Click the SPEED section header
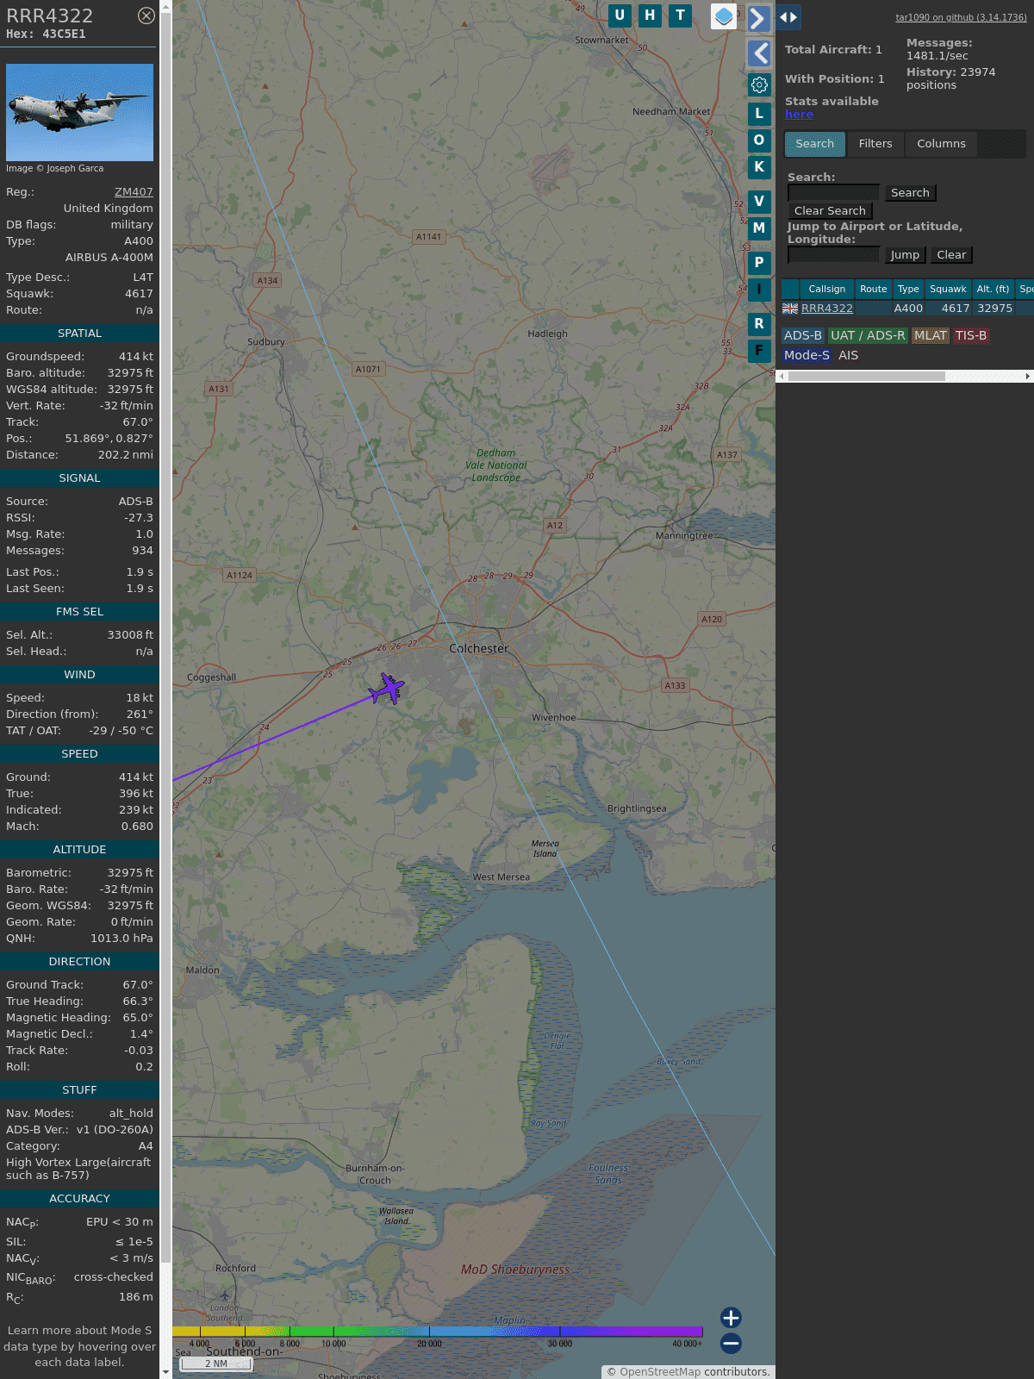Image resolution: width=1034 pixels, height=1379 pixels. (x=79, y=754)
